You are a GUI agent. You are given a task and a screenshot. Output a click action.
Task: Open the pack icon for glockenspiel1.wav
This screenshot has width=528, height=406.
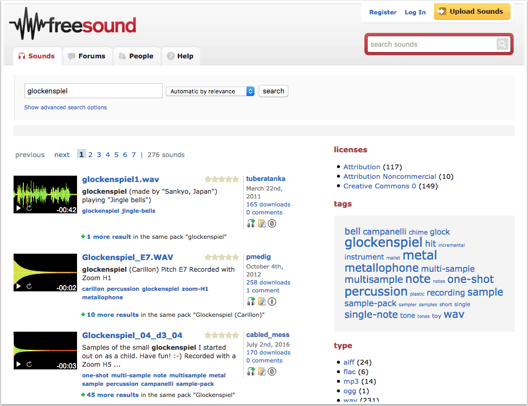coord(262,223)
